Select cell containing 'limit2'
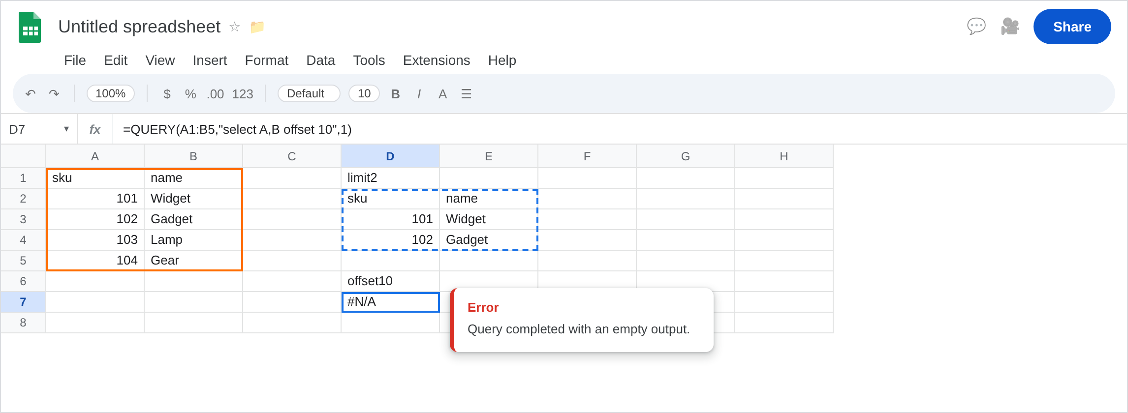The width and height of the screenshot is (1128, 413). [390, 178]
